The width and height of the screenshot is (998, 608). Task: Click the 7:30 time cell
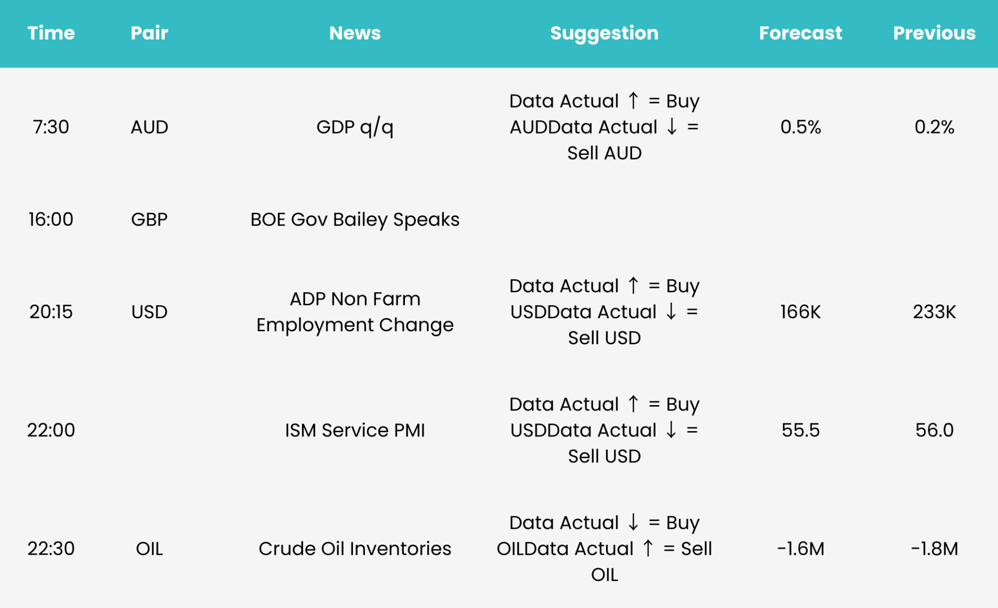(51, 127)
